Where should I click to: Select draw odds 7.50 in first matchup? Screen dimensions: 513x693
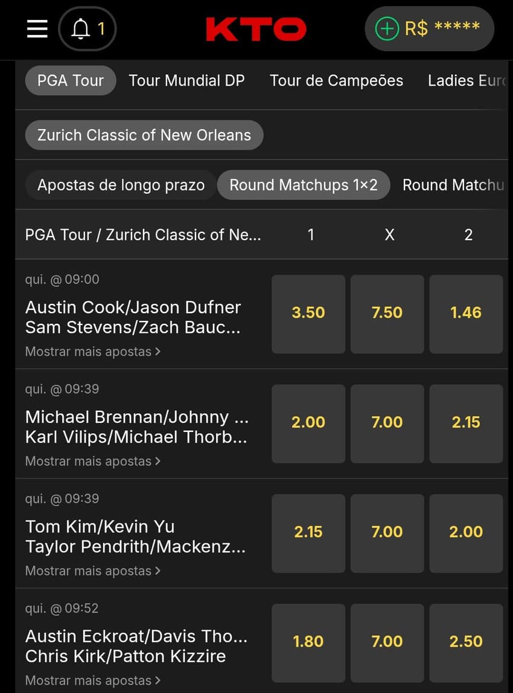[x=387, y=313]
